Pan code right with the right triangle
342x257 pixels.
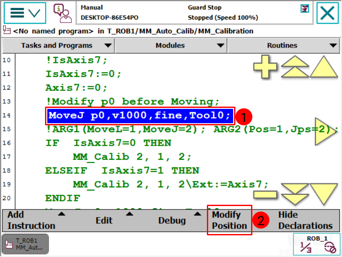point(326,132)
